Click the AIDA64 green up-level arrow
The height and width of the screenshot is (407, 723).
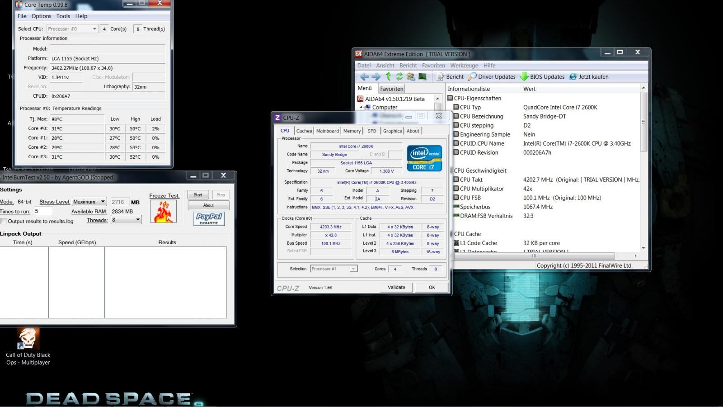(388, 76)
